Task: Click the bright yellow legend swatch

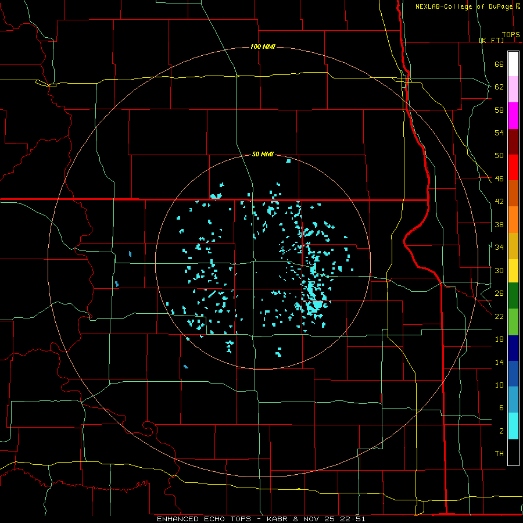Action: tap(513, 271)
